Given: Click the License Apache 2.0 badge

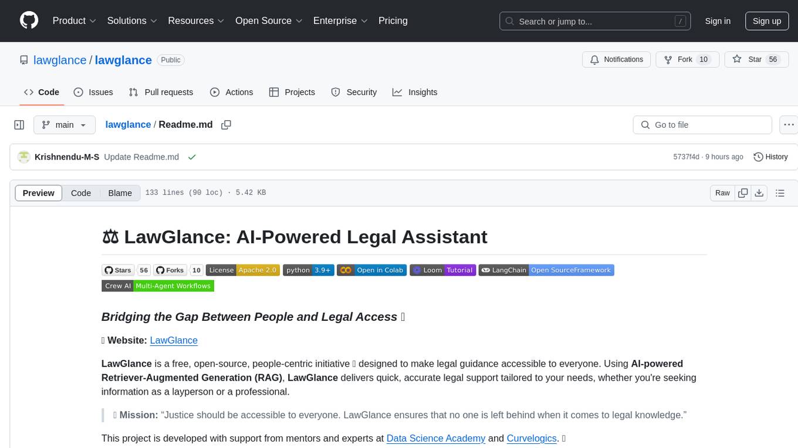Looking at the screenshot, I should coord(242,270).
